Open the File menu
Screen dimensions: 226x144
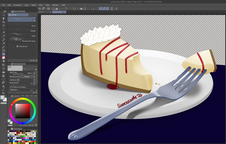point(3,5)
